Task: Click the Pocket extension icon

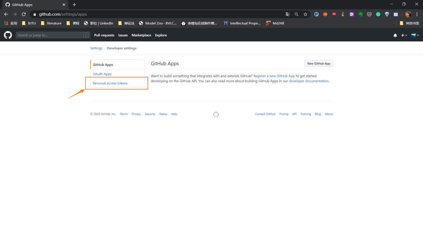Action: [x=369, y=14]
